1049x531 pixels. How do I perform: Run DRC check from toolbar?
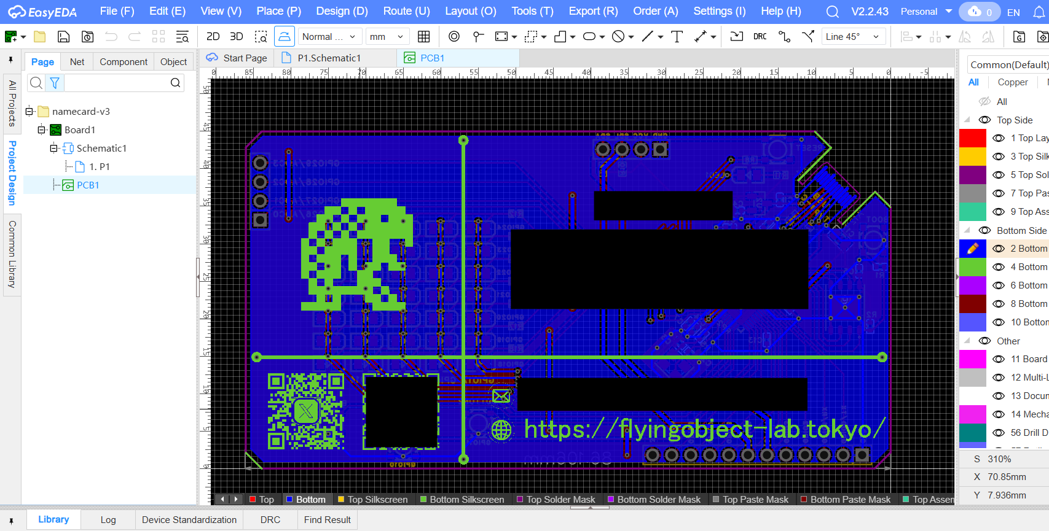[760, 37]
